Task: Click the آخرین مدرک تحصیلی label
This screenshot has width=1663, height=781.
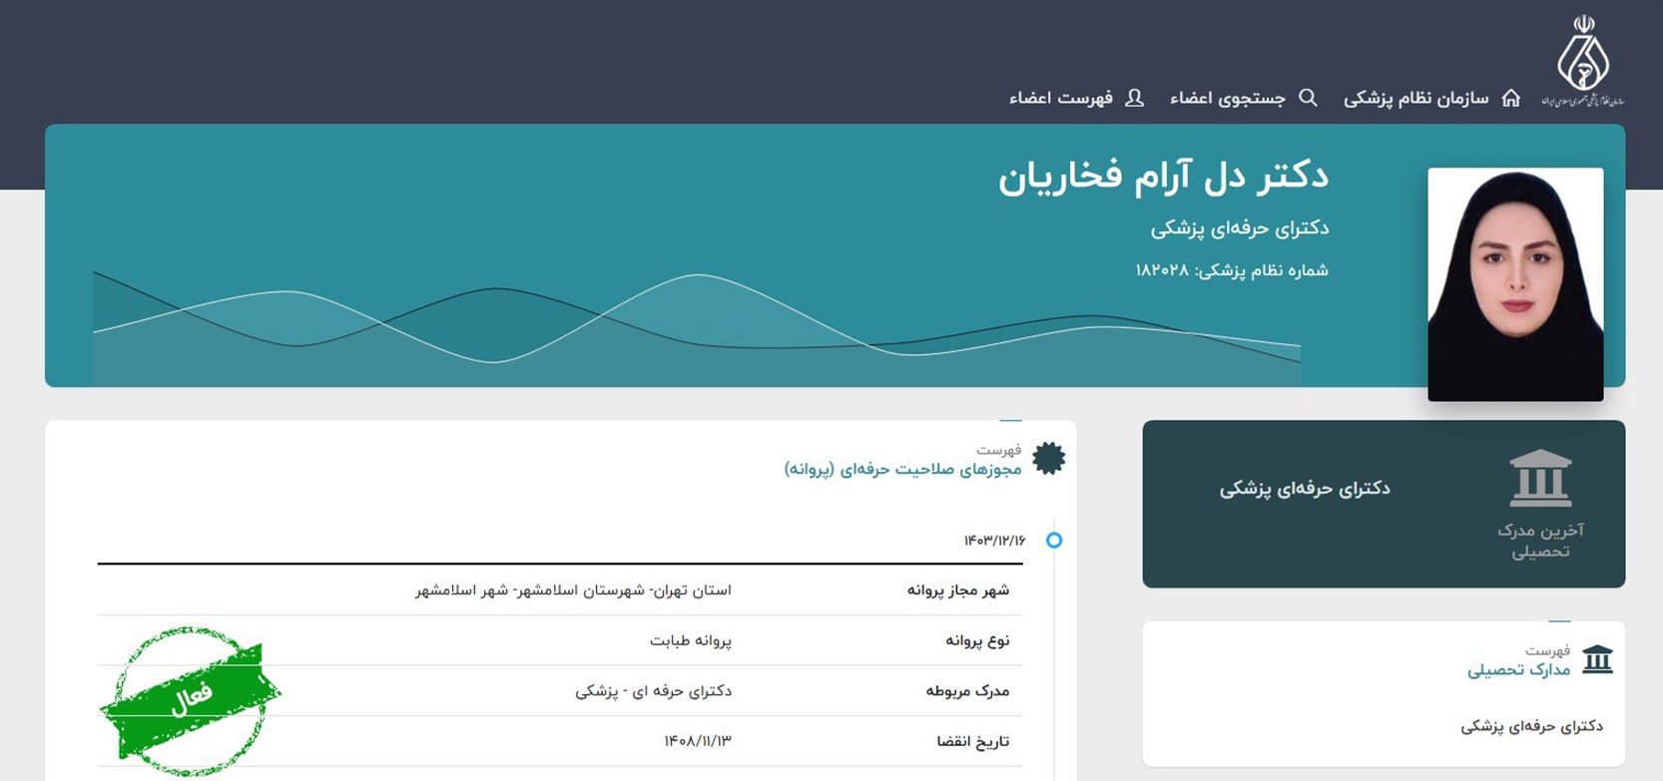Action: (1540, 541)
